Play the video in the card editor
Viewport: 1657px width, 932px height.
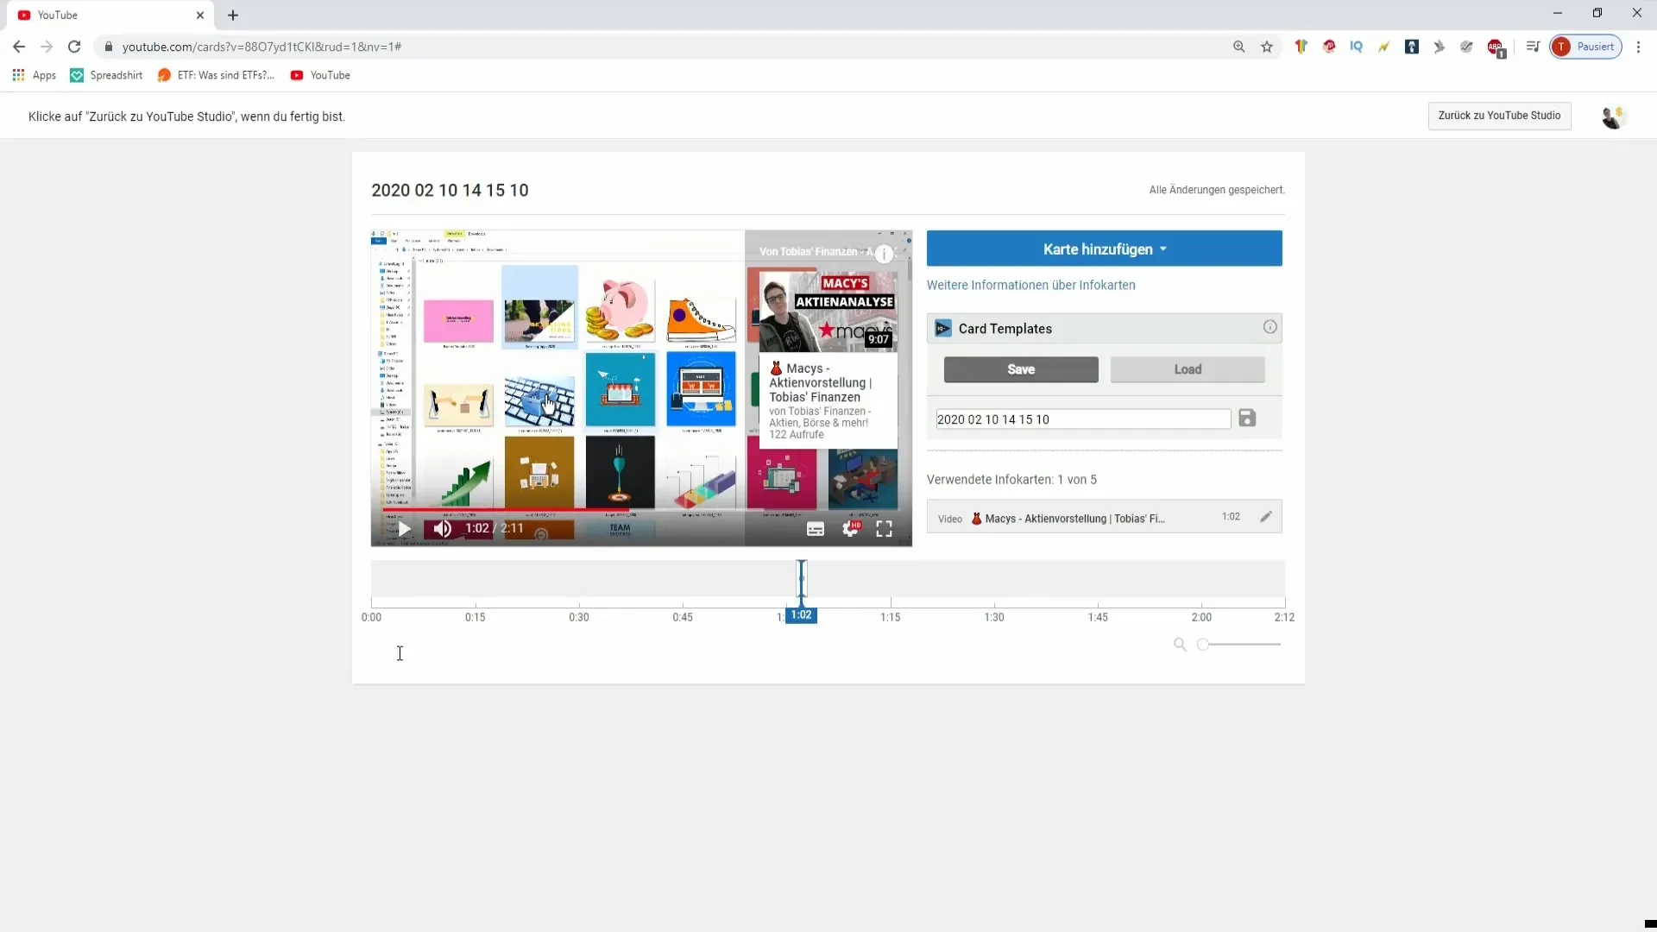tap(404, 528)
